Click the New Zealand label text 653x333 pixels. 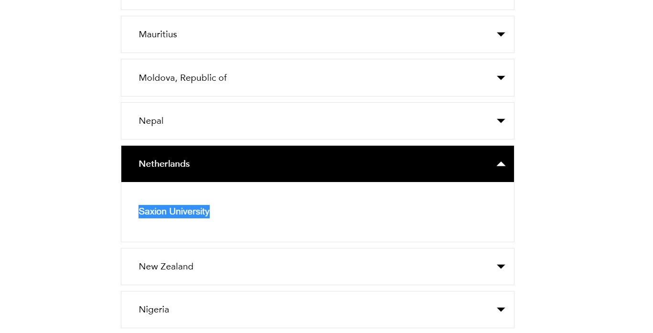click(x=166, y=267)
